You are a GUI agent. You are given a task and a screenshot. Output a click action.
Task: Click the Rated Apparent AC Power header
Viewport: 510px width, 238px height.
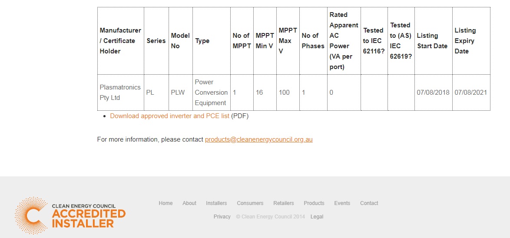point(344,41)
